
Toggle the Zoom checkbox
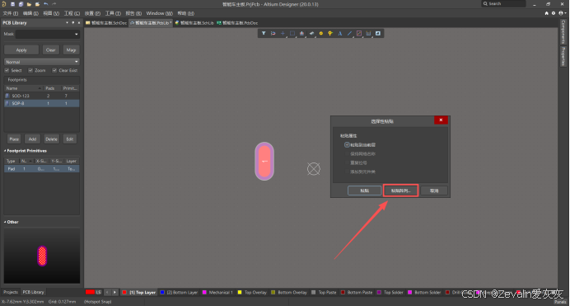pyautogui.click(x=30, y=70)
